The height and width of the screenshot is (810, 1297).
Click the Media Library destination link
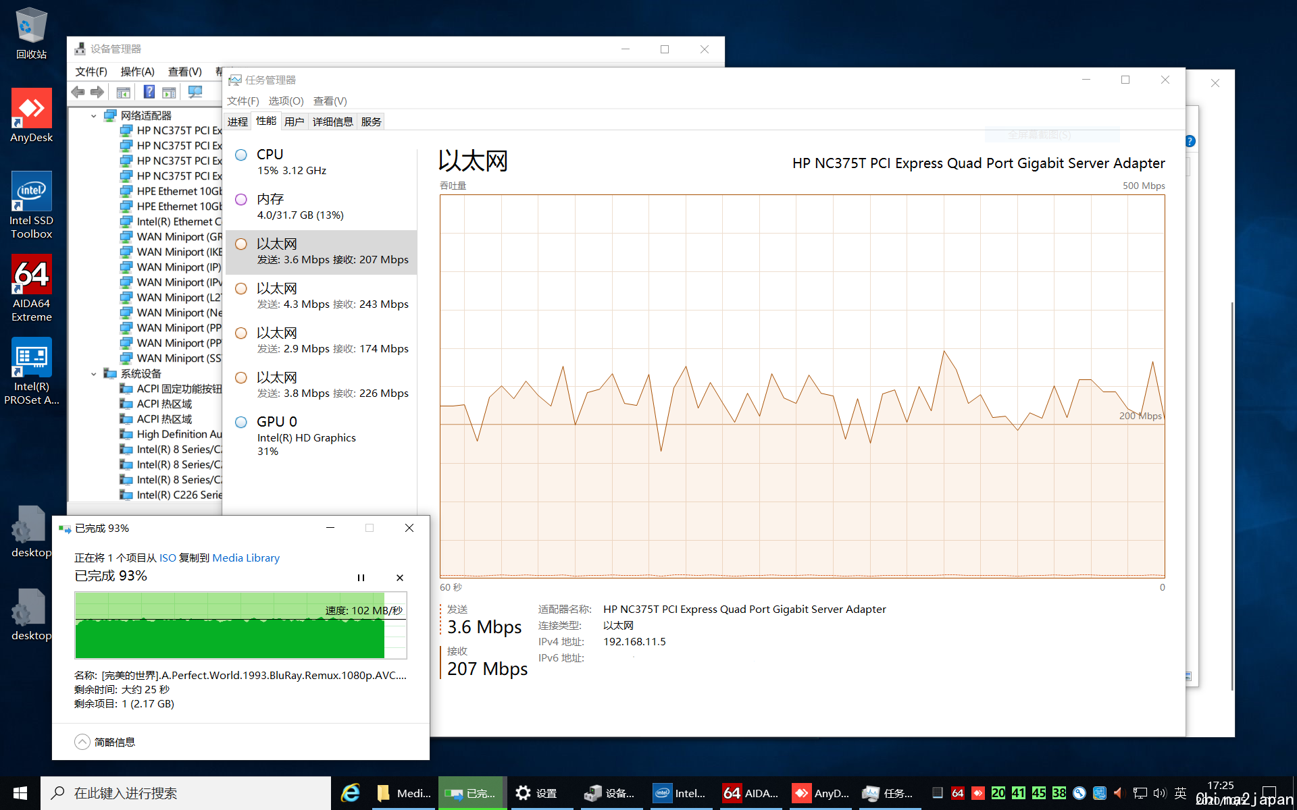click(x=246, y=558)
